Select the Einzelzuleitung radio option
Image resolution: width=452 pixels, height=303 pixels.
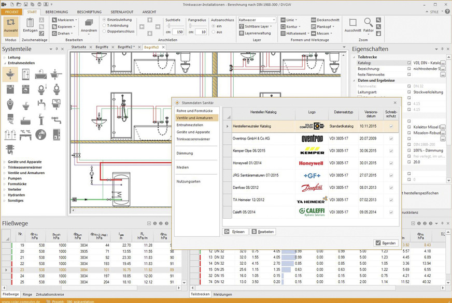104,19
